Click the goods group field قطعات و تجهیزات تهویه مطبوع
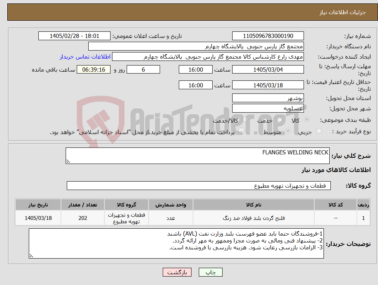The width and height of the screenshot is (378, 285). point(199,185)
